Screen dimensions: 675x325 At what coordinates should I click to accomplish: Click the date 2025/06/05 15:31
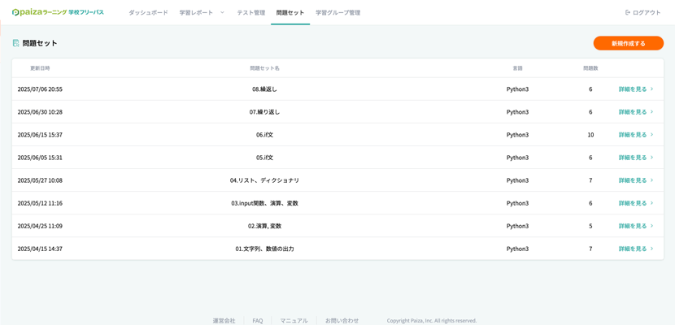tap(40, 158)
